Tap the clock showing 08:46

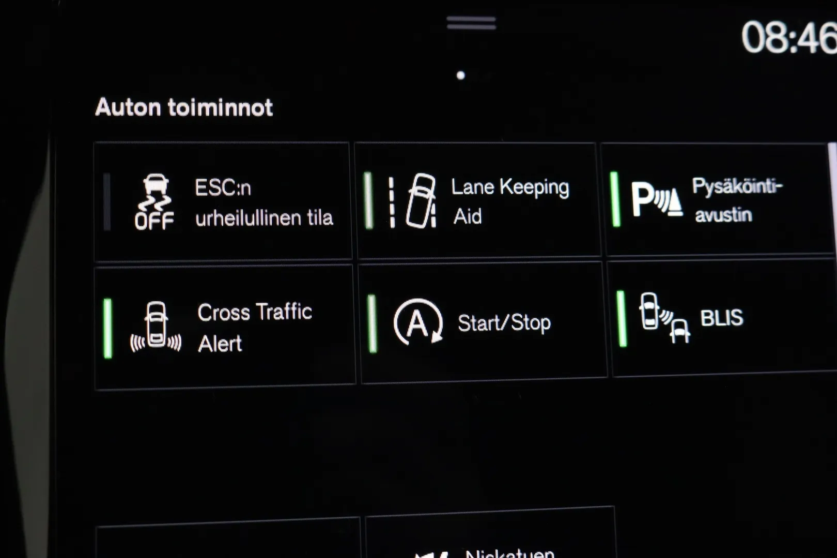tap(789, 37)
